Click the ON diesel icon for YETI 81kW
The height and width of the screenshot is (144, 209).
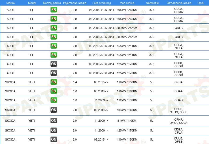click(x=53, y=120)
